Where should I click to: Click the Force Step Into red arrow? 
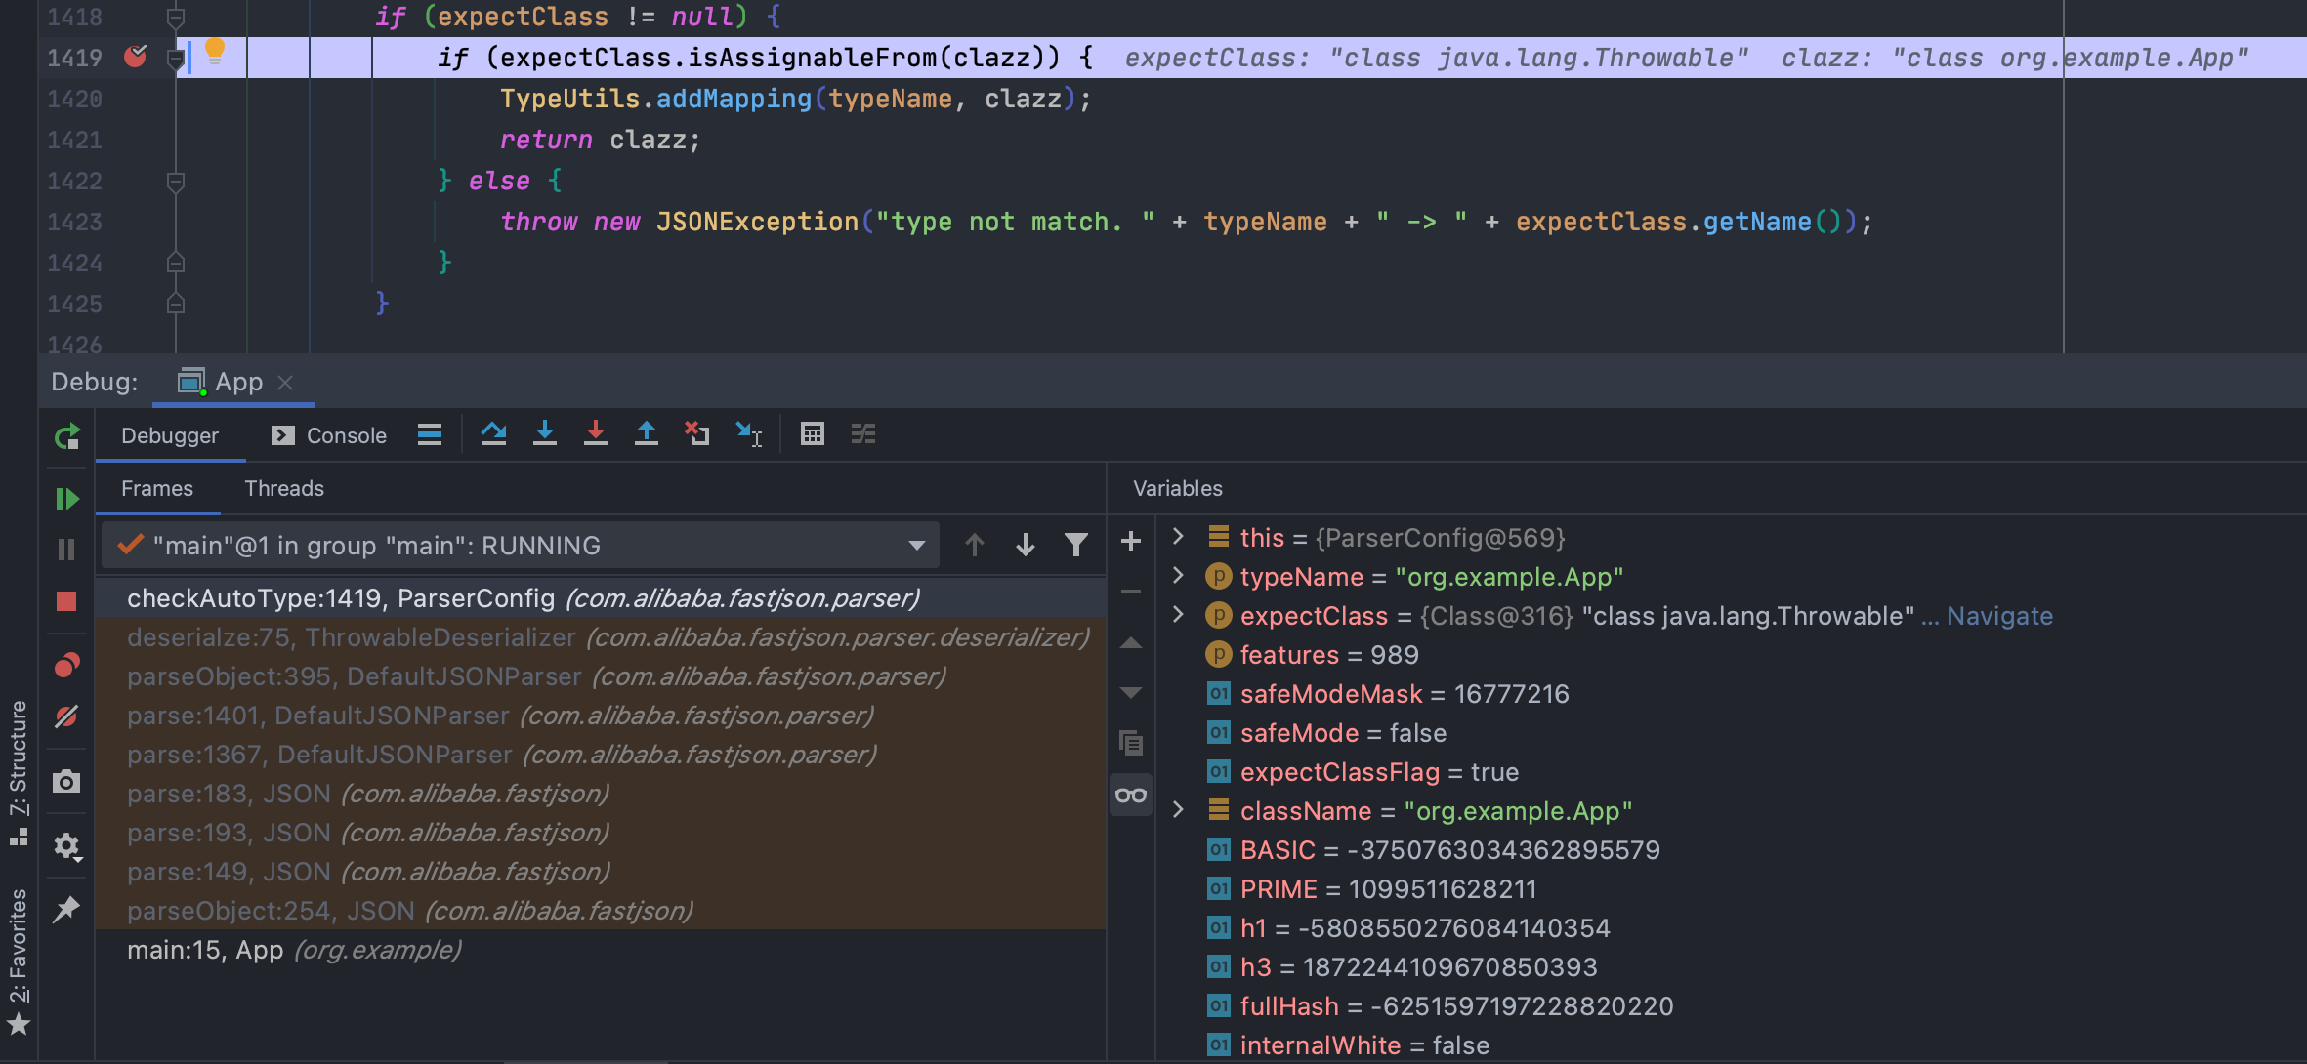(596, 434)
